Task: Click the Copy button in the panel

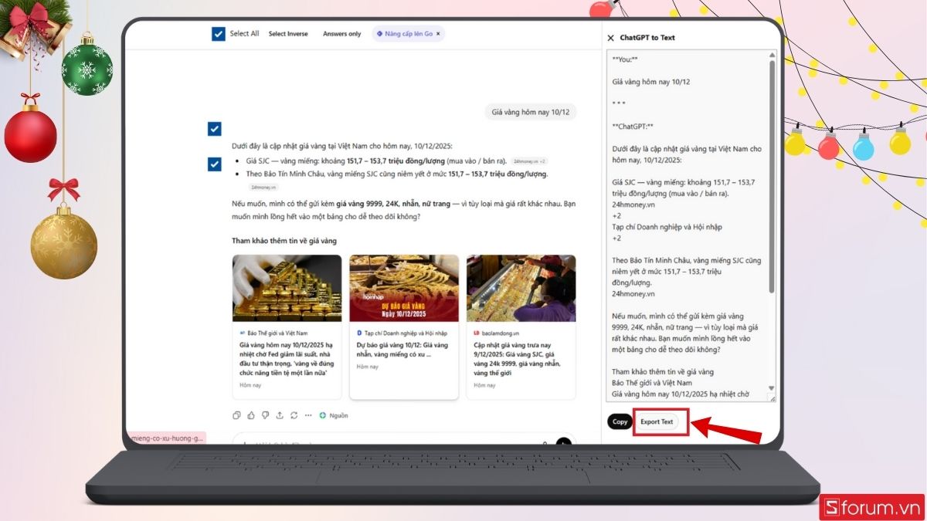Action: (x=620, y=421)
